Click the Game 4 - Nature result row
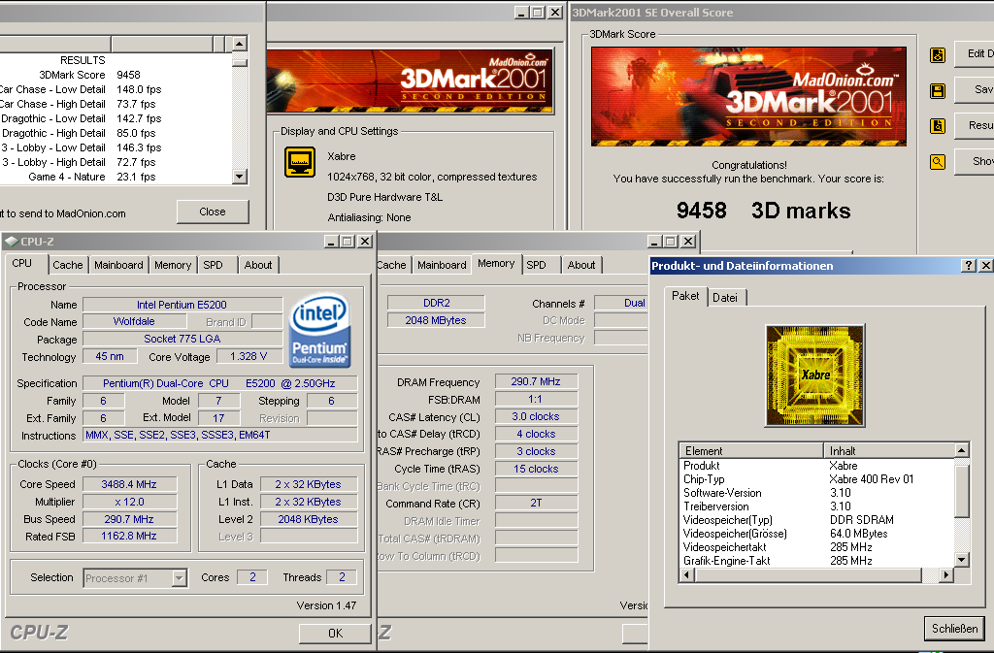Image resolution: width=994 pixels, height=653 pixels. (x=116, y=177)
